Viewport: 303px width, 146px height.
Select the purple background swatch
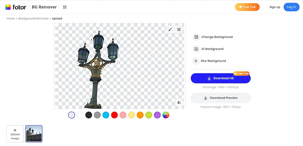click(x=157, y=115)
